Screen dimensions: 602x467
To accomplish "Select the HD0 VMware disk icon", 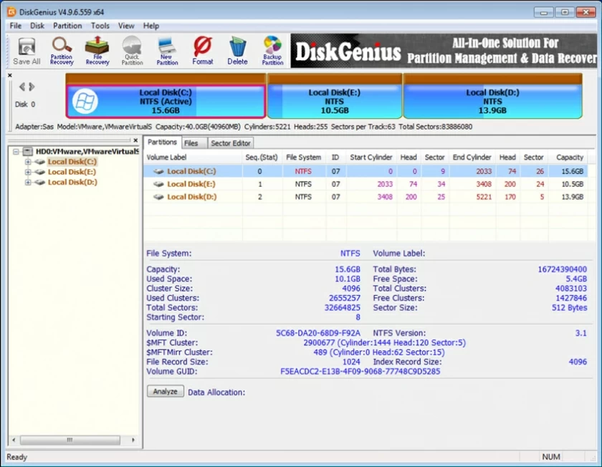I will click(x=28, y=151).
